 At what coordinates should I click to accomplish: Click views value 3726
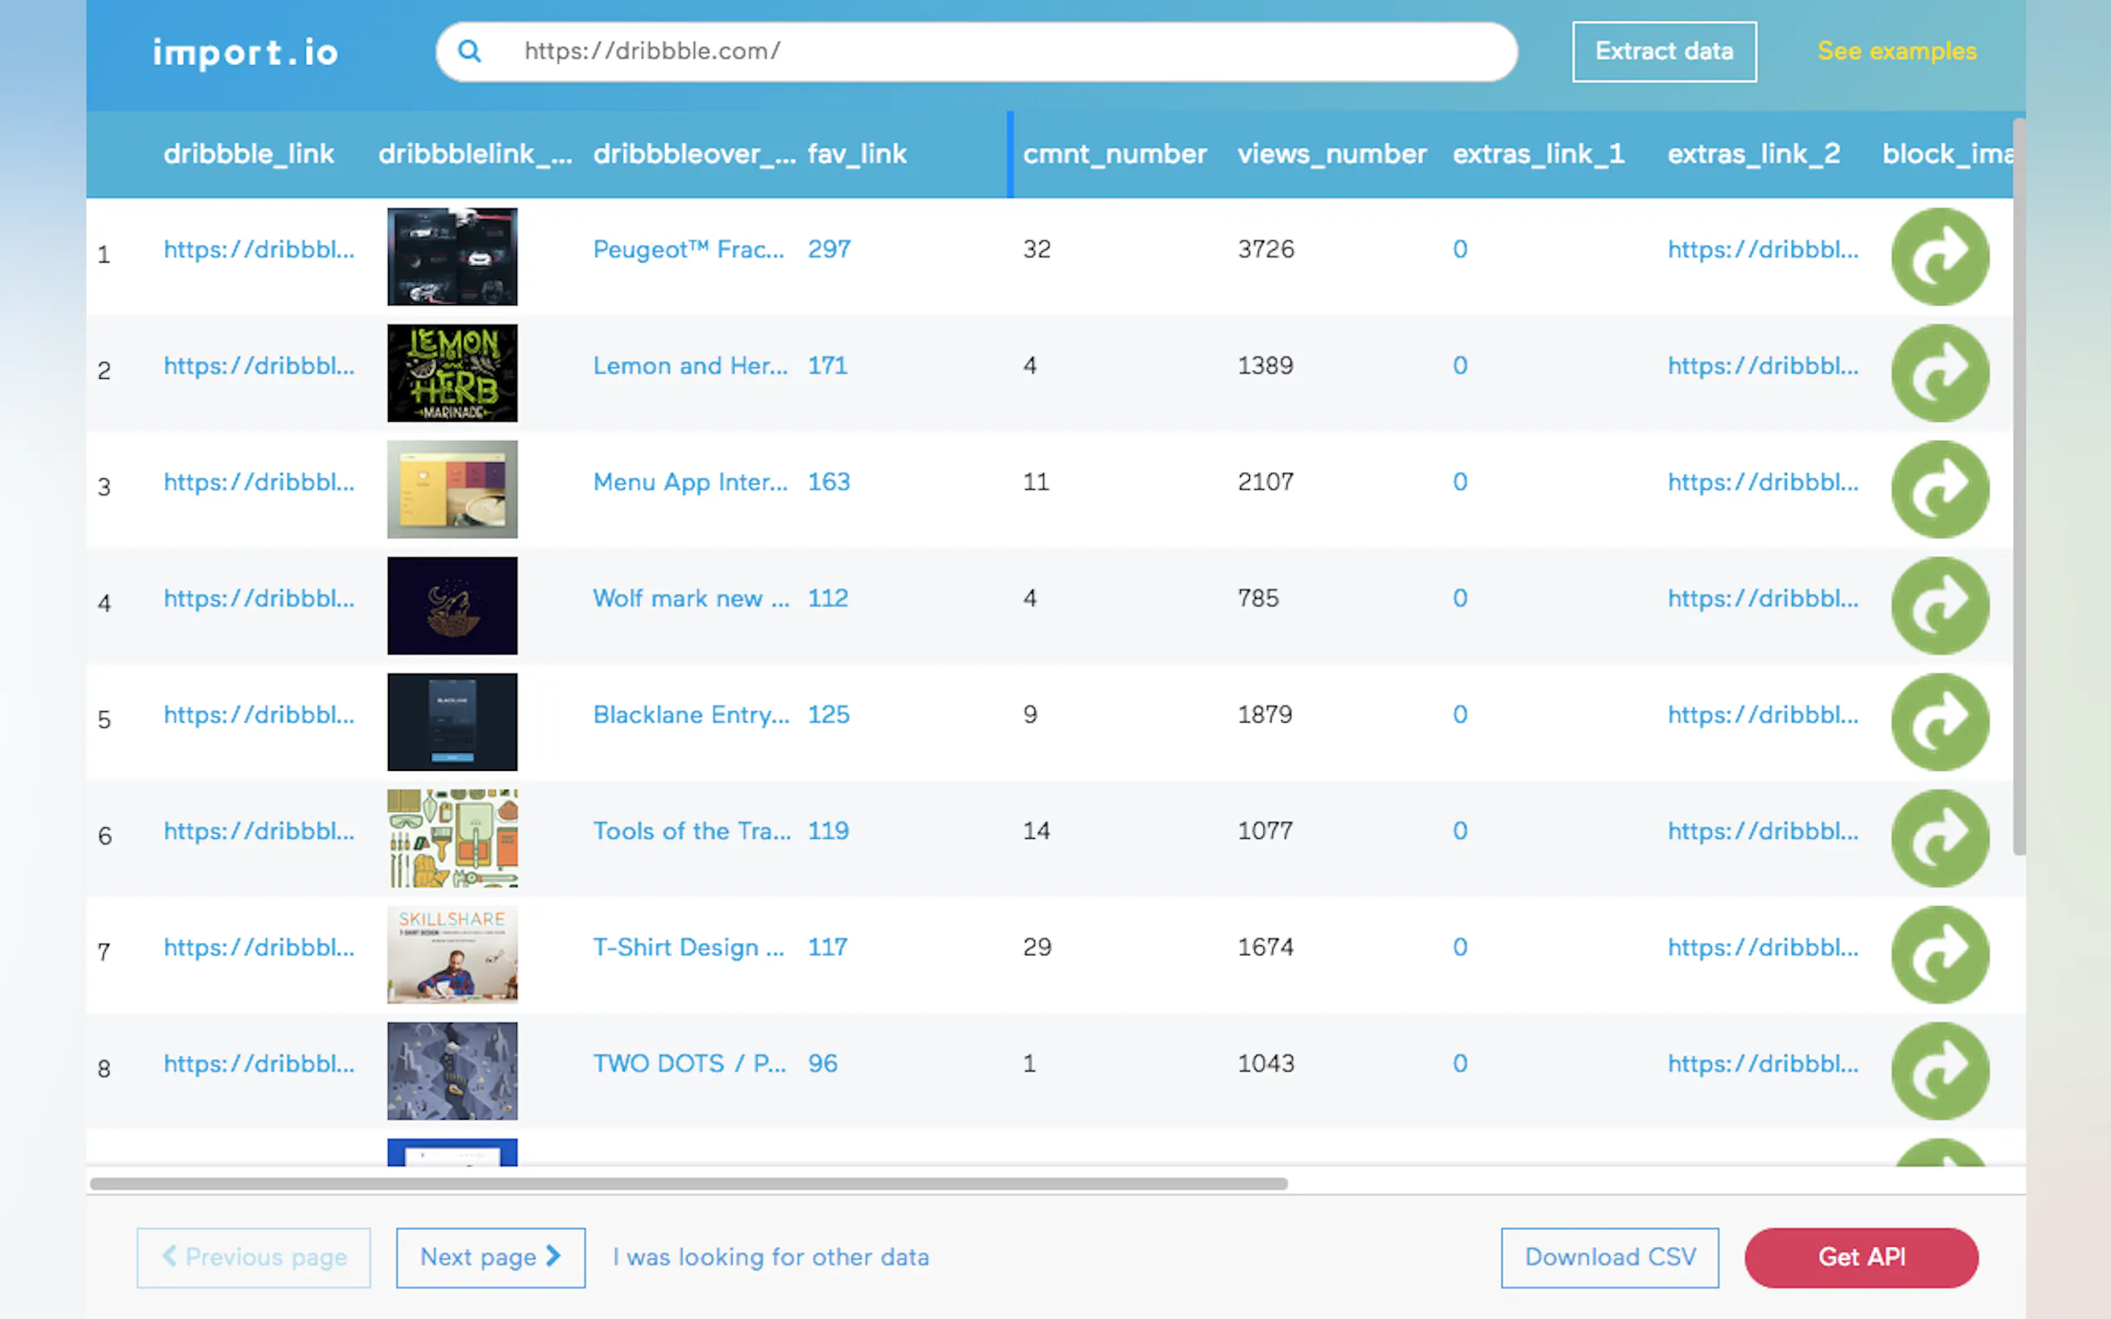tap(1266, 249)
